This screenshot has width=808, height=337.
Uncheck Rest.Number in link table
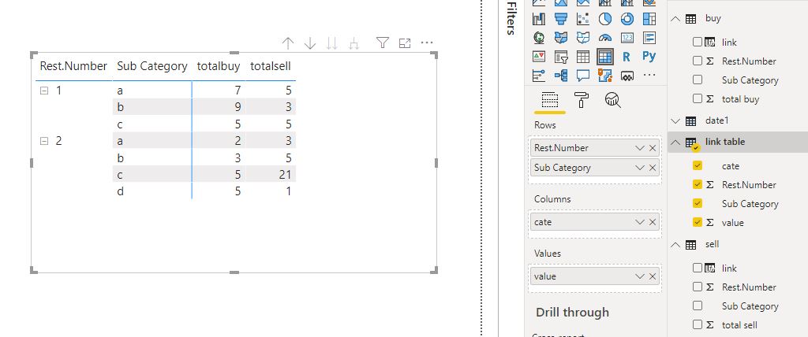(x=698, y=184)
